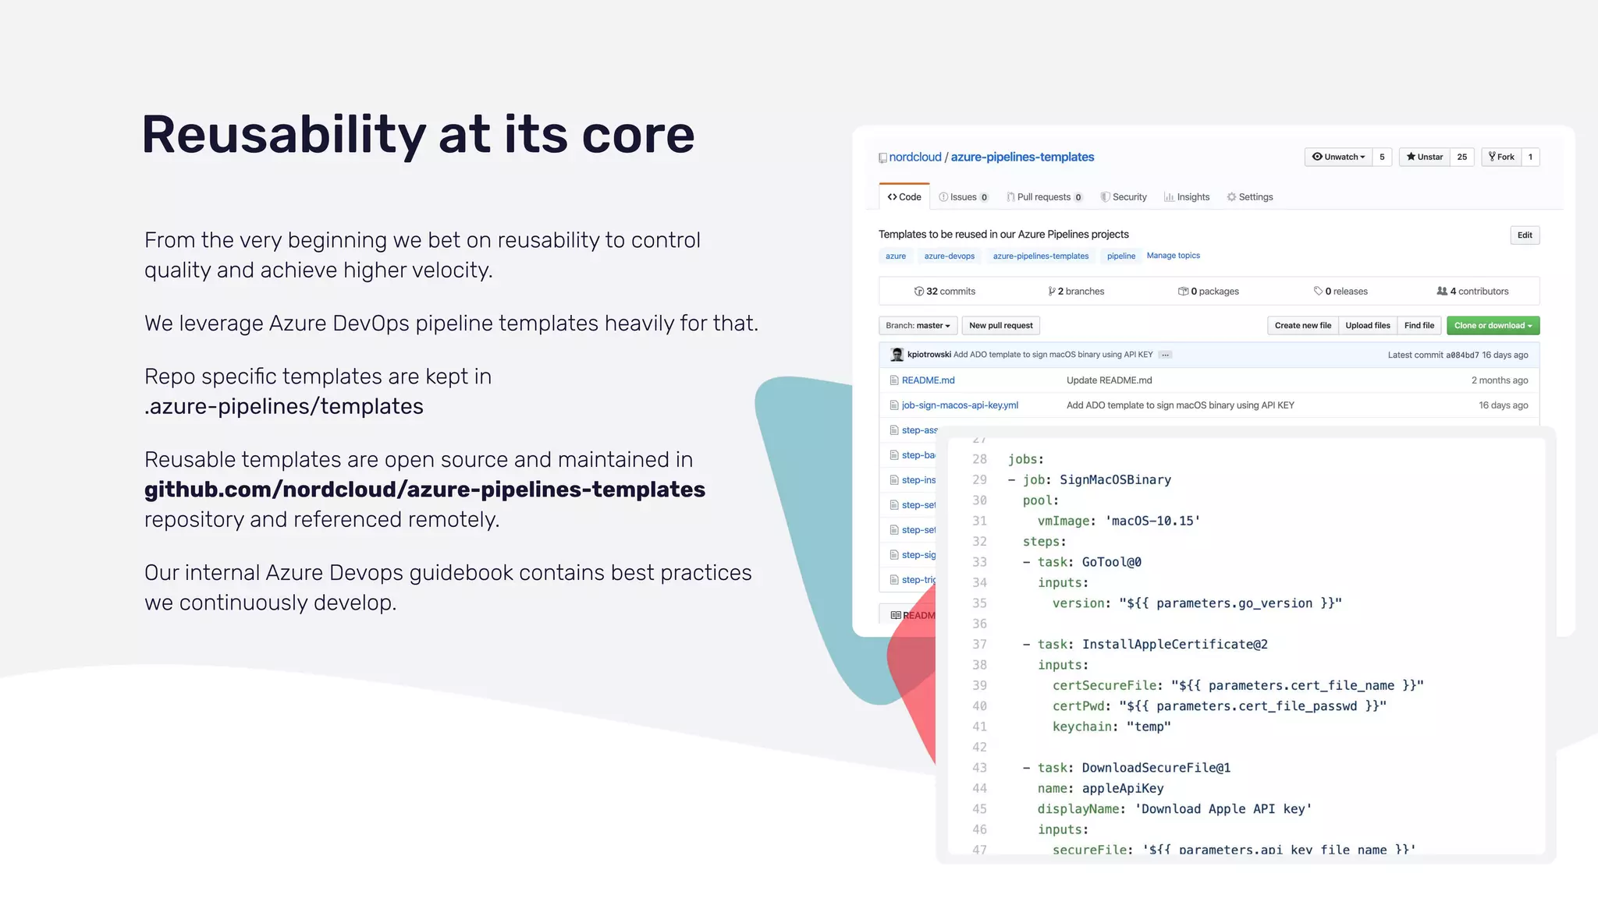
Task: Expand the Branch: master dropdown
Action: [x=918, y=326]
